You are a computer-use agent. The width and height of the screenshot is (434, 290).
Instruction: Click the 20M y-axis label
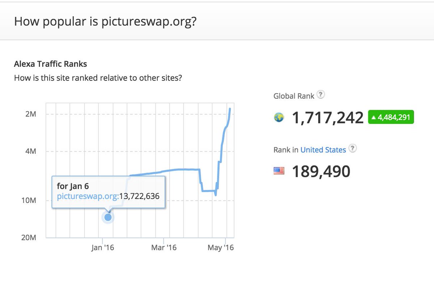(29, 238)
